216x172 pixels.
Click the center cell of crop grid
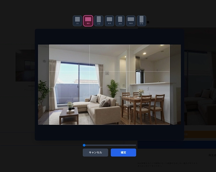point(109,85)
